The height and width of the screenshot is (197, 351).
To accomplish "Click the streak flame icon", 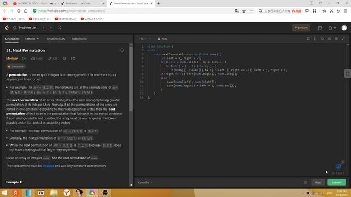I will 330,28.
